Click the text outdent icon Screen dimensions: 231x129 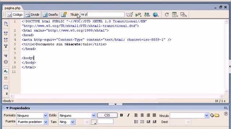click(148, 122)
